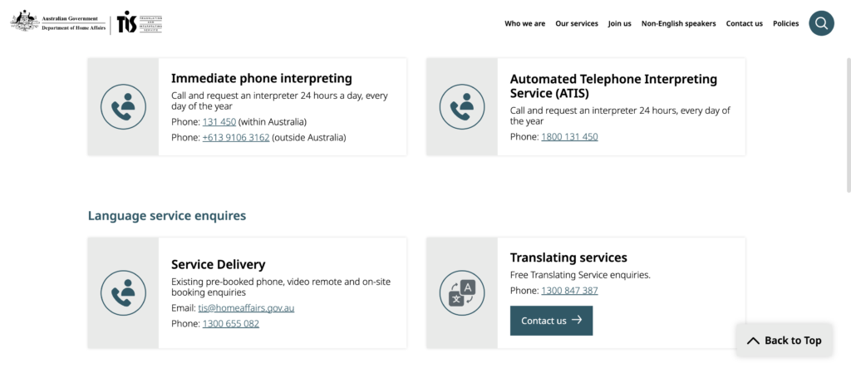Call the 131 450 phone link

219,121
